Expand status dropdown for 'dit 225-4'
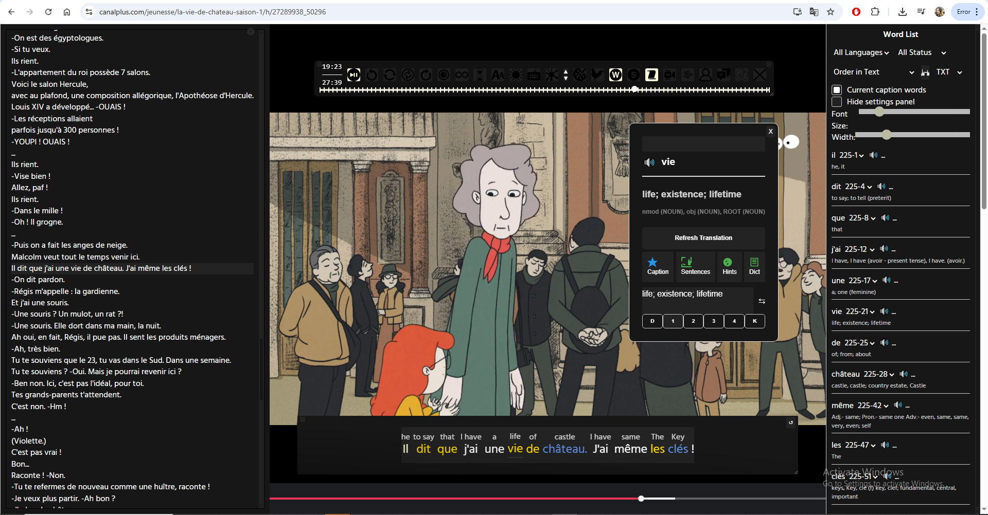The width and height of the screenshot is (988, 515). point(870,187)
